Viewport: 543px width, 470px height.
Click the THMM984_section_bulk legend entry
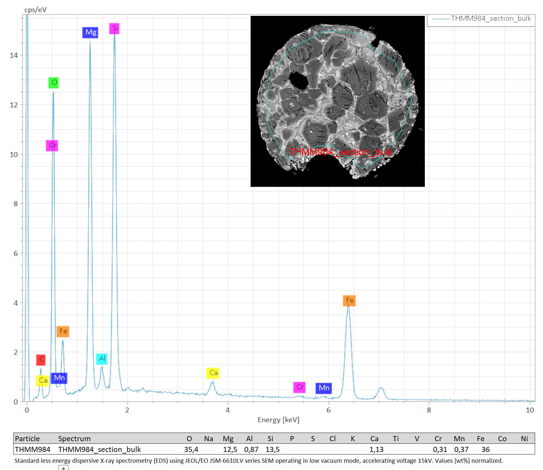click(481, 19)
